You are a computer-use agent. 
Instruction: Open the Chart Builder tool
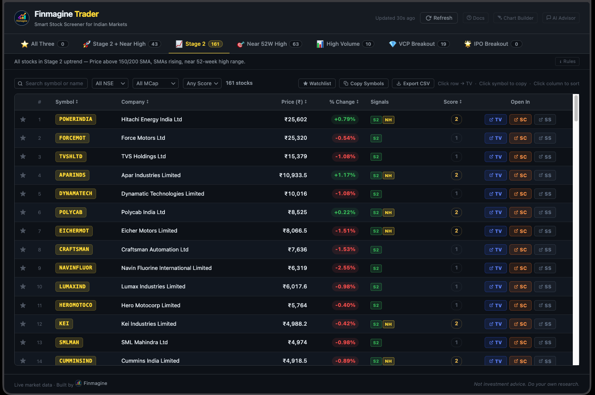click(x=515, y=18)
